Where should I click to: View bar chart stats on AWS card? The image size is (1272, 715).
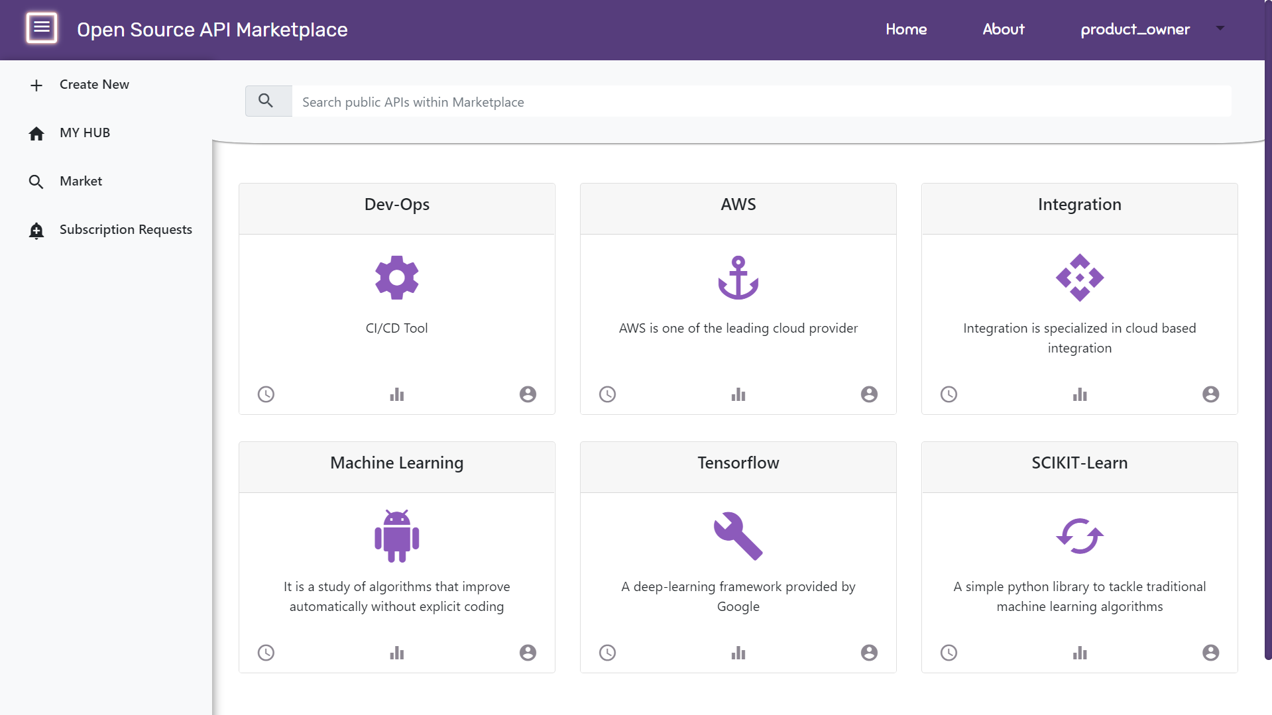738,394
